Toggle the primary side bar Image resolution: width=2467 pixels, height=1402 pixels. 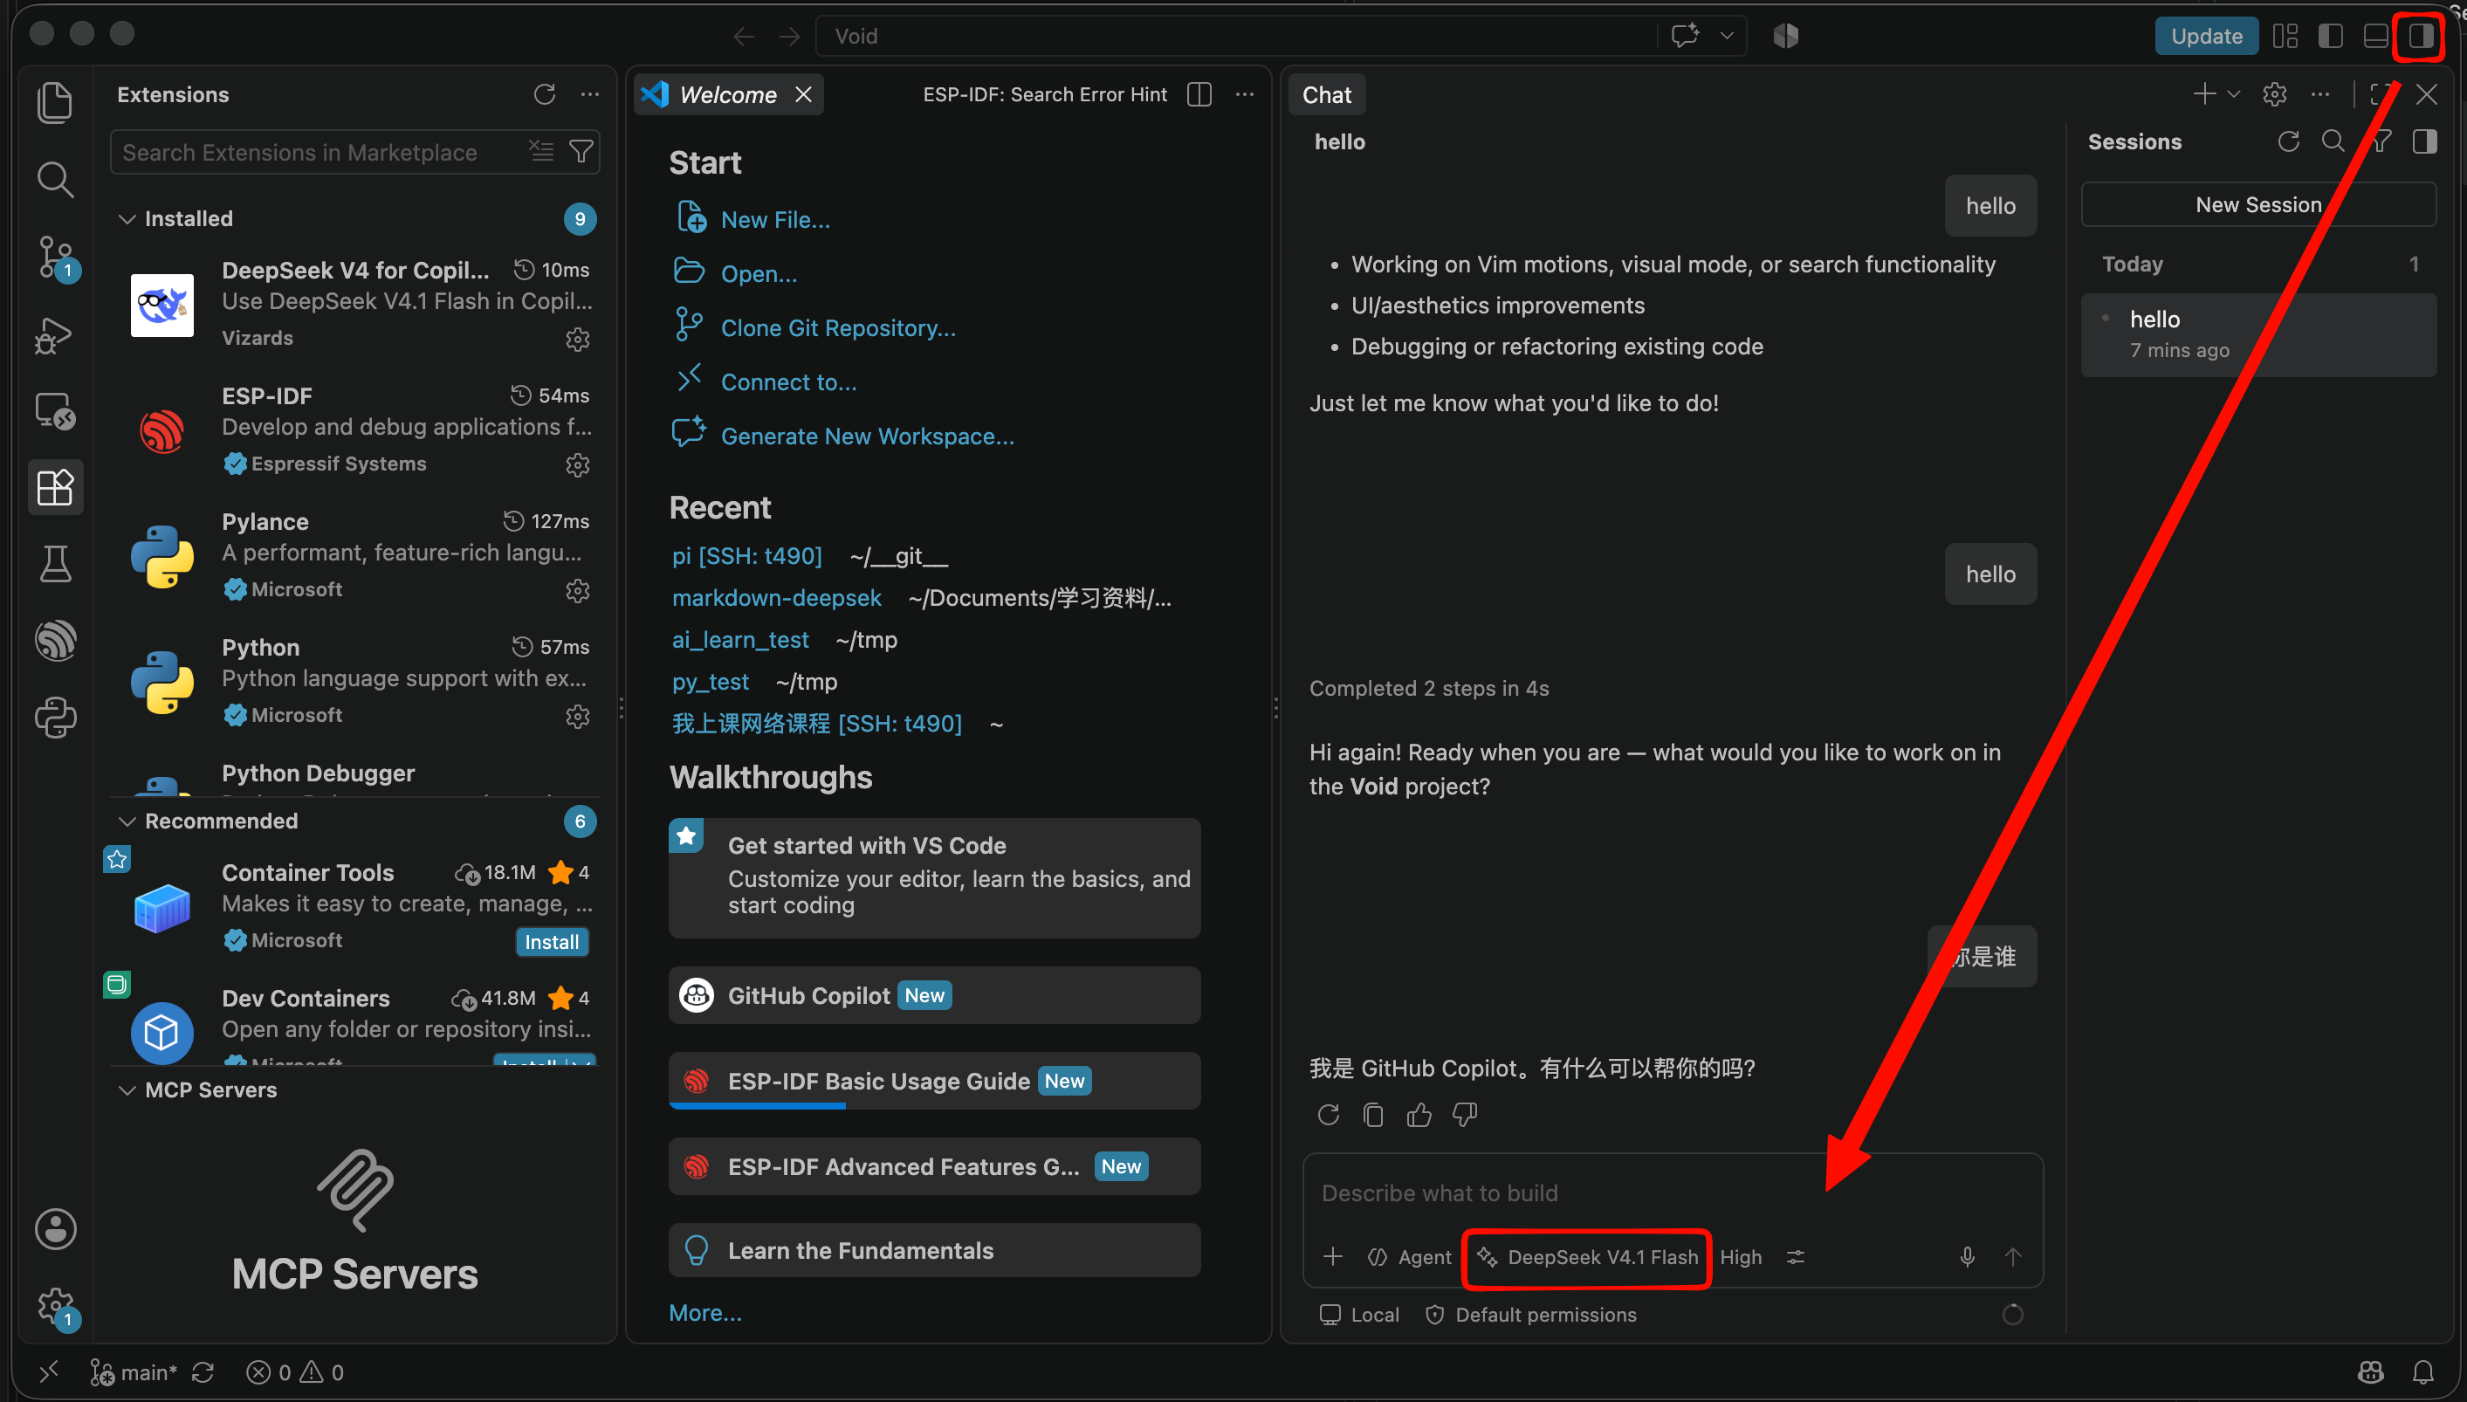[2330, 36]
